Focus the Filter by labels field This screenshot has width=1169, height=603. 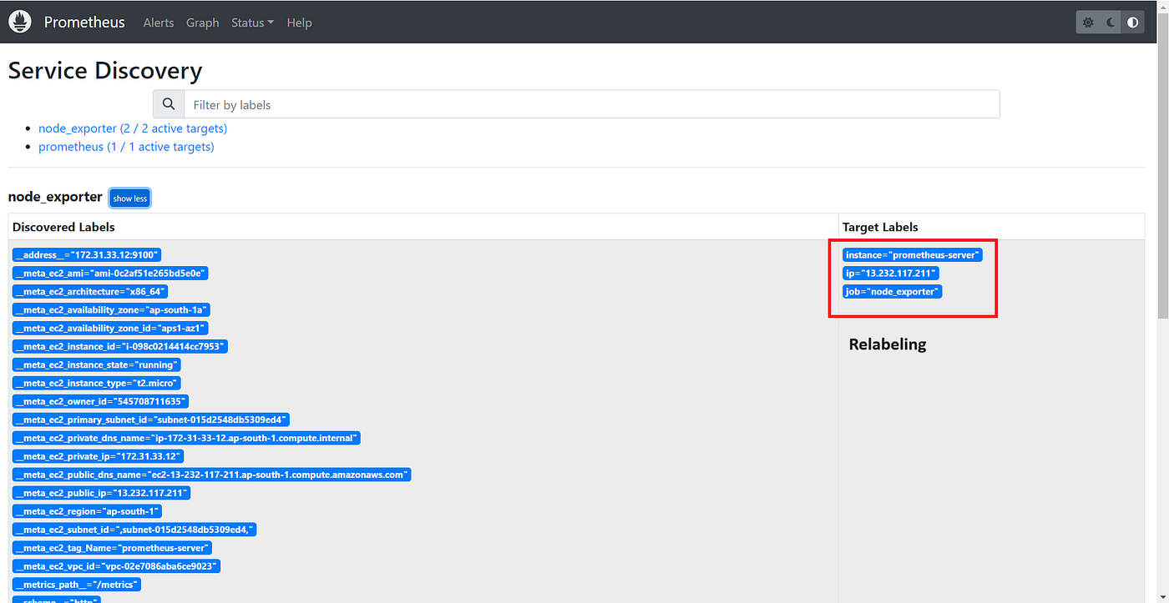[592, 104]
